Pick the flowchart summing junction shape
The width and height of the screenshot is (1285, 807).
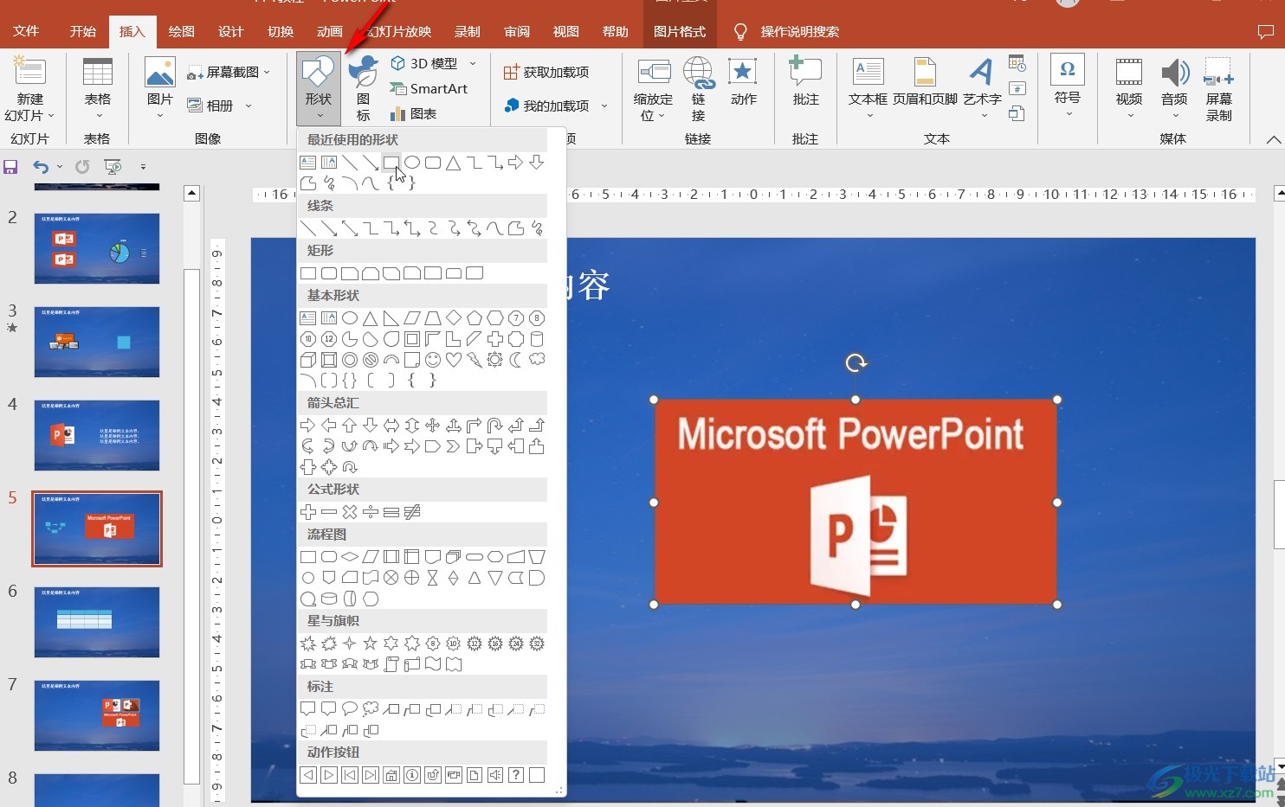(391, 578)
